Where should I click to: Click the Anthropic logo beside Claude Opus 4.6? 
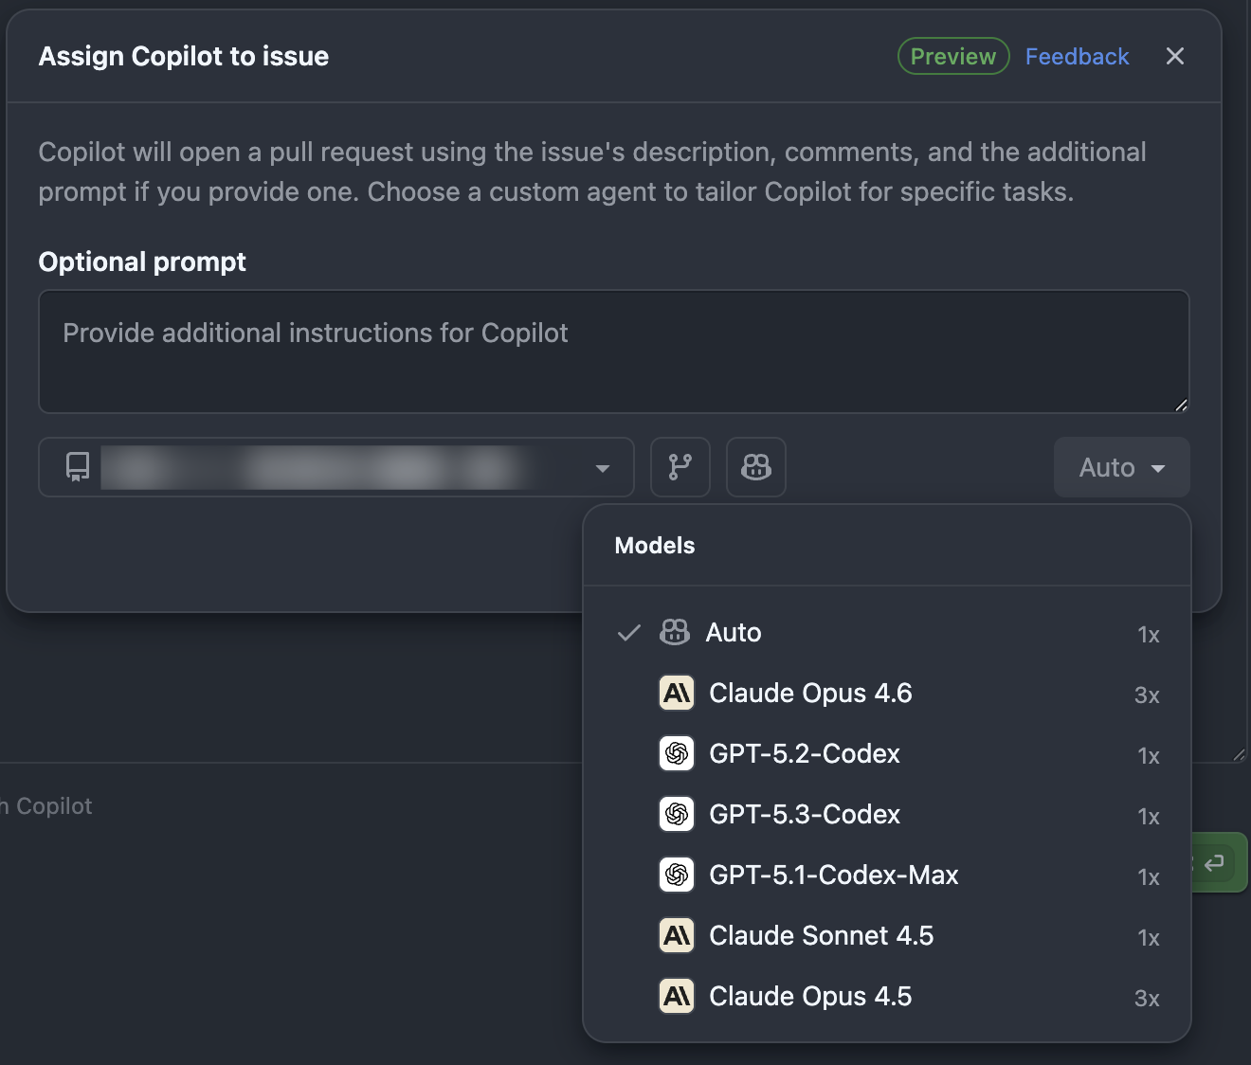[x=677, y=693]
